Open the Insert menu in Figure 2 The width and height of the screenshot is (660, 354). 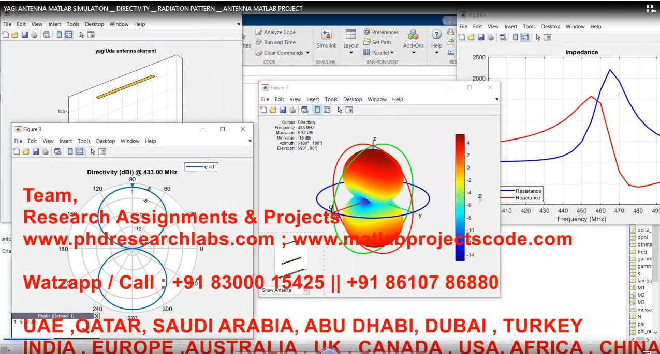click(313, 99)
